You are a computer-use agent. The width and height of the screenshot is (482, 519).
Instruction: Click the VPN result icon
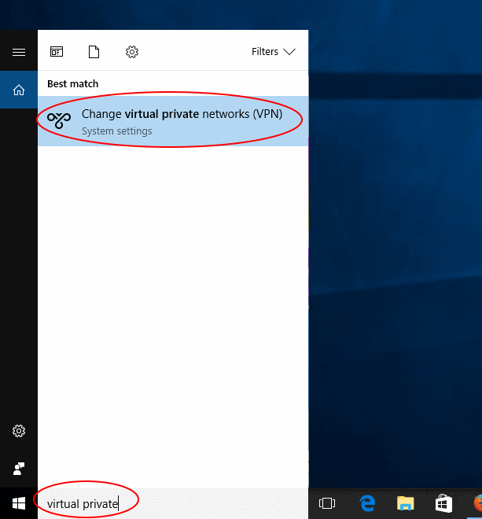[59, 120]
